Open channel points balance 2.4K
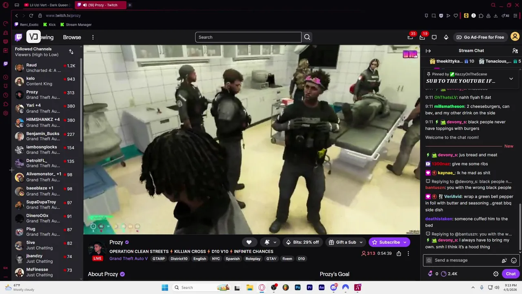 tap(449, 274)
